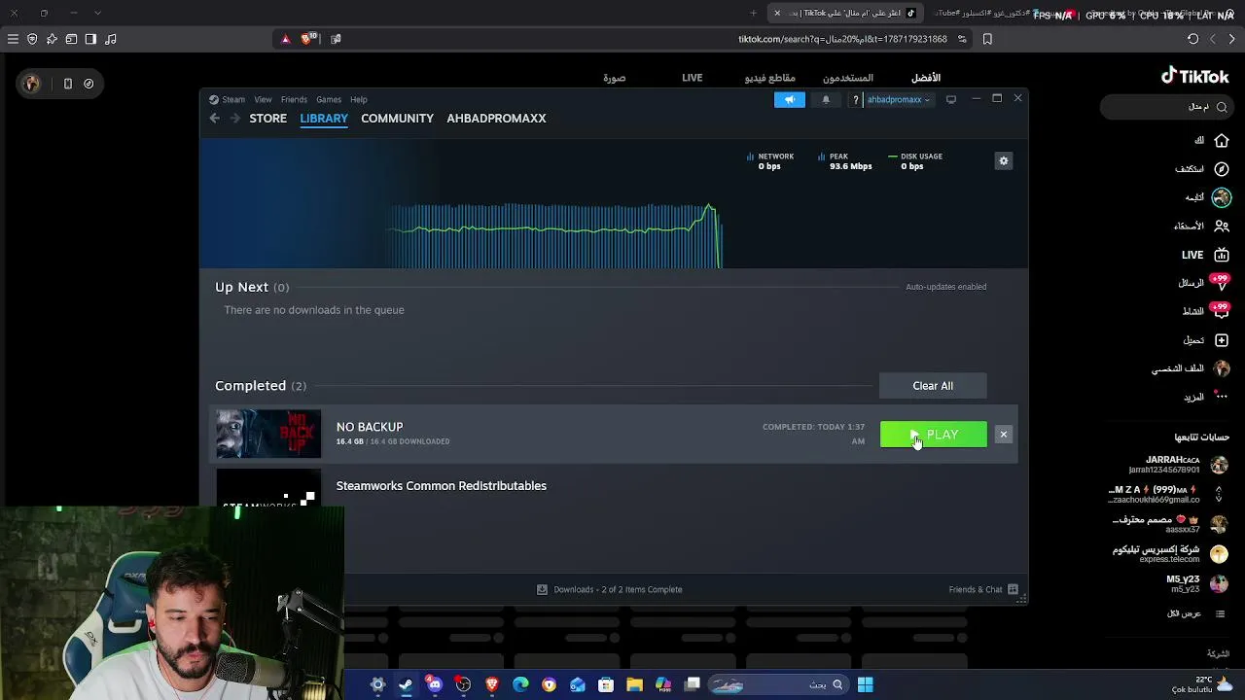Reload the page in browser
This screenshot has height=700, width=1245.
pos(1192,39)
